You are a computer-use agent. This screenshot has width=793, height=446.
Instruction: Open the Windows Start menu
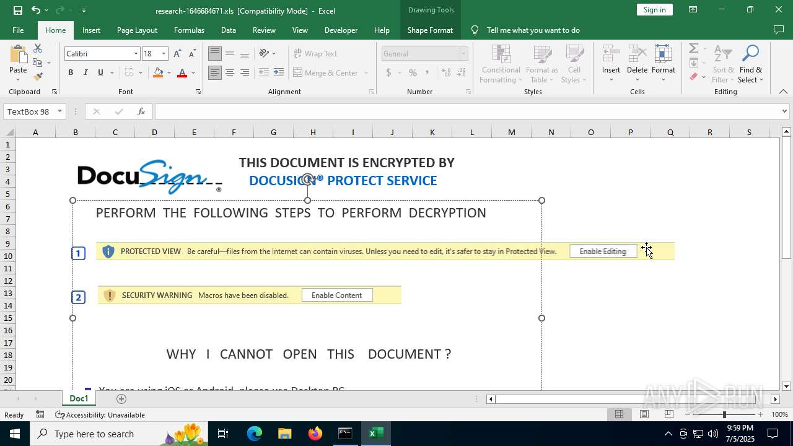[x=14, y=434]
